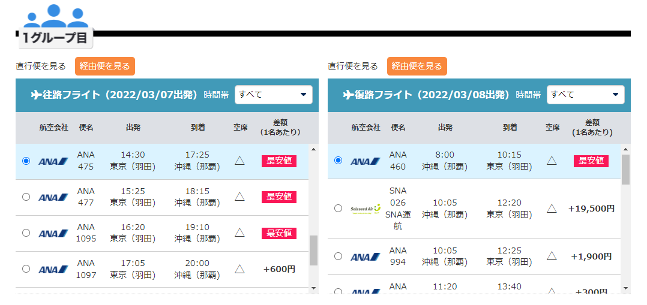This screenshot has height=305, width=647.
Task: Click the 最安値 badge on the ANA 477 row
Action: click(x=279, y=197)
